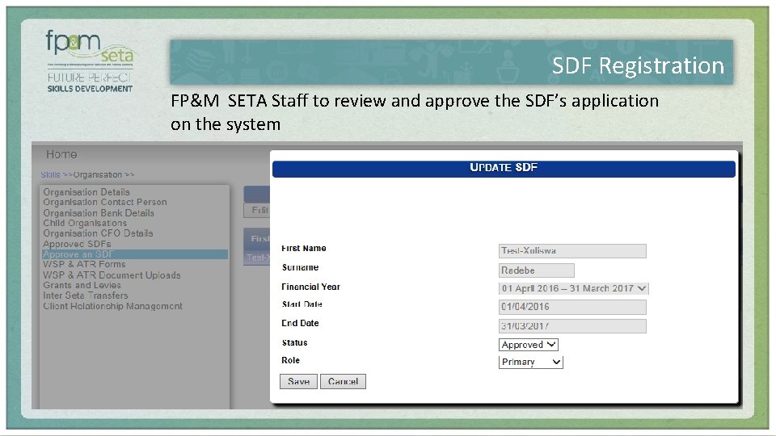Click the Save button in Update SDF
The width and height of the screenshot is (776, 436).
(x=298, y=382)
